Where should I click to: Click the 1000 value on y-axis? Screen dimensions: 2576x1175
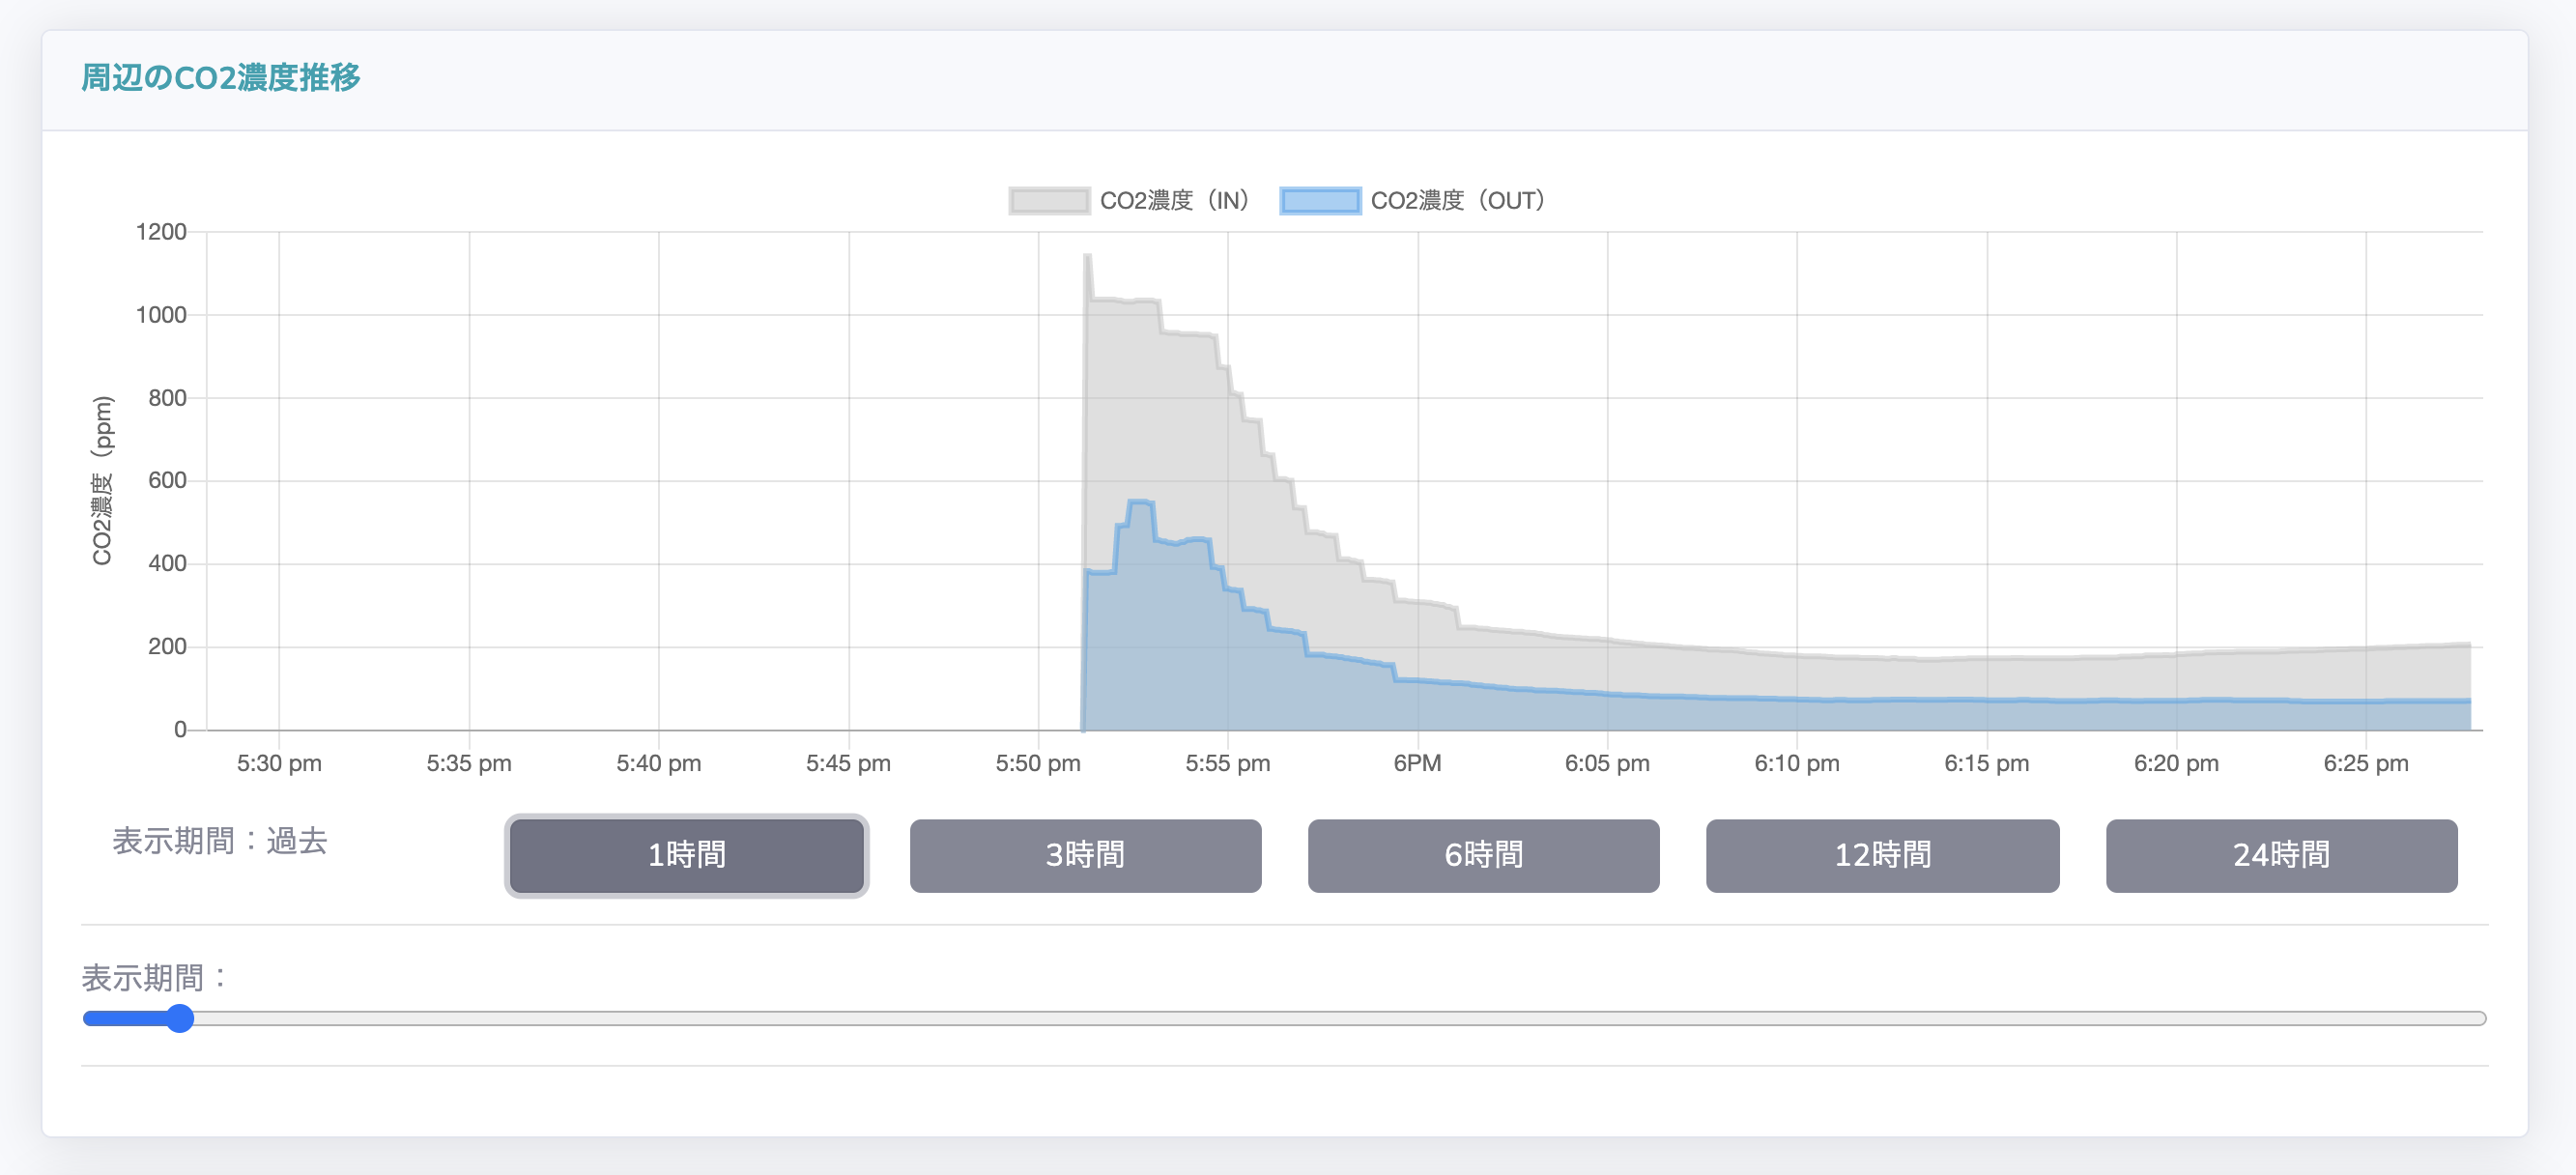[x=161, y=315]
